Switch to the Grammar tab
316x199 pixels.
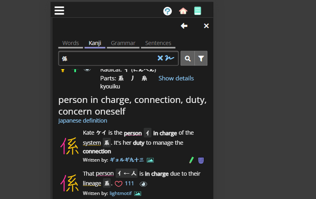point(123,43)
